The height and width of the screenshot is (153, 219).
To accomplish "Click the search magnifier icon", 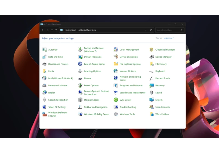I will [x=181, y=30].
